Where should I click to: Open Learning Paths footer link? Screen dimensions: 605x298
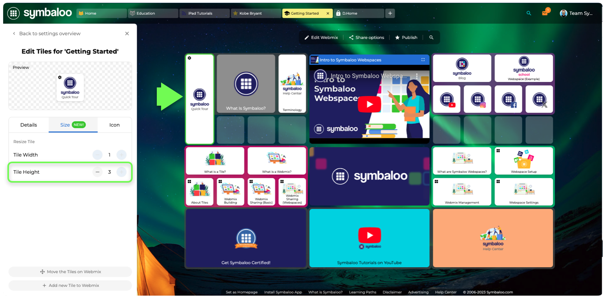363,292
